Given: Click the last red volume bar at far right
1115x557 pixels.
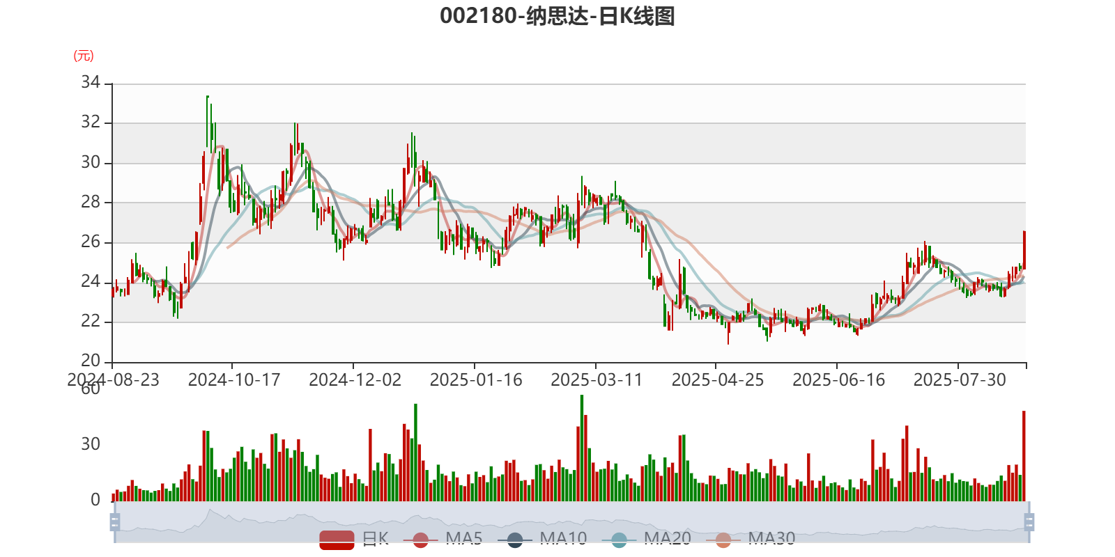Looking at the screenshot, I should (1024, 456).
